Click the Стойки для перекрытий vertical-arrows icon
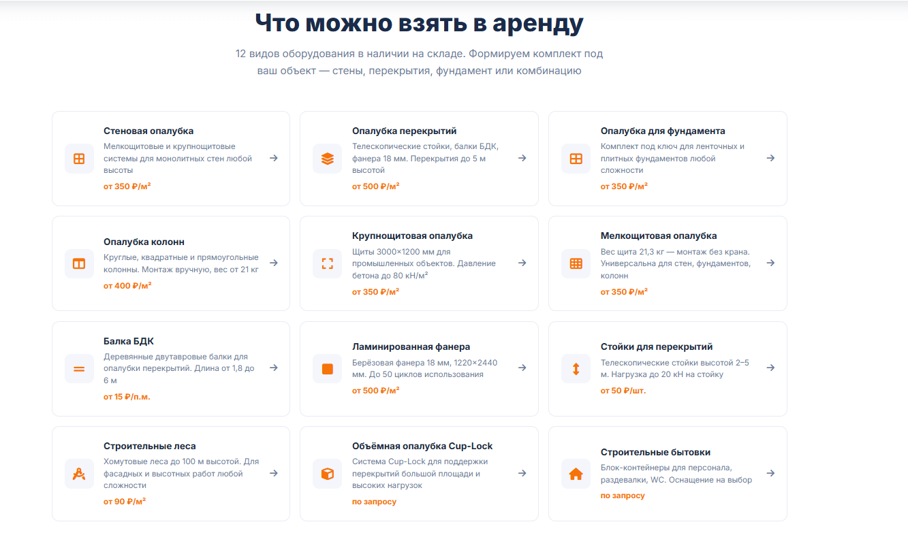This screenshot has height=552, width=908. [576, 369]
